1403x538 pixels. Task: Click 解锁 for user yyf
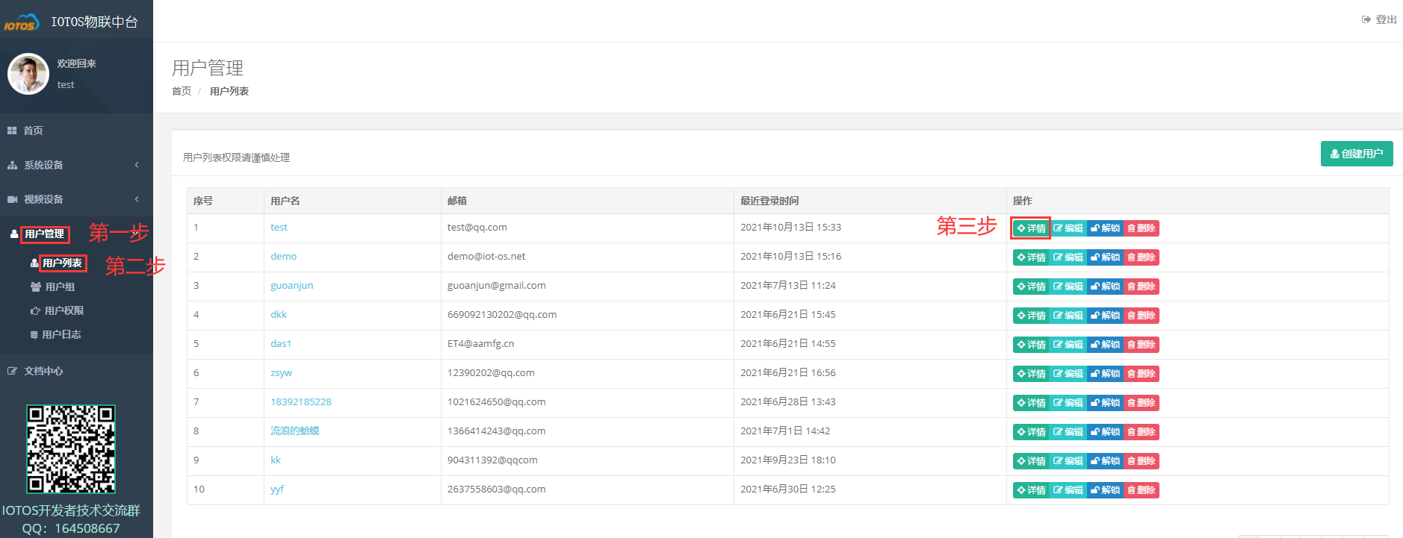(1105, 490)
